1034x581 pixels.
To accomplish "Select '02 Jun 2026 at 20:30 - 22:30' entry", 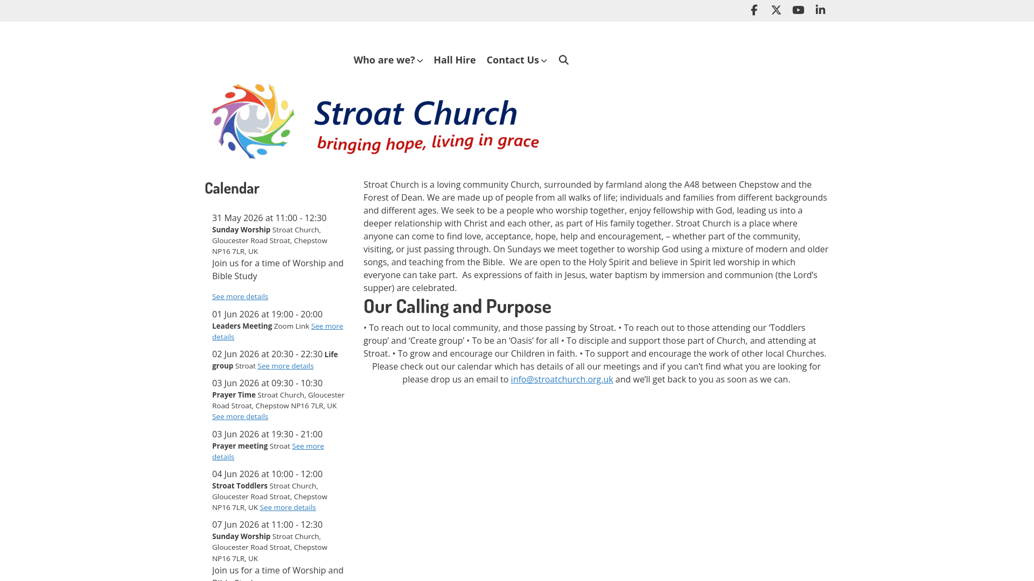I will point(267,354).
